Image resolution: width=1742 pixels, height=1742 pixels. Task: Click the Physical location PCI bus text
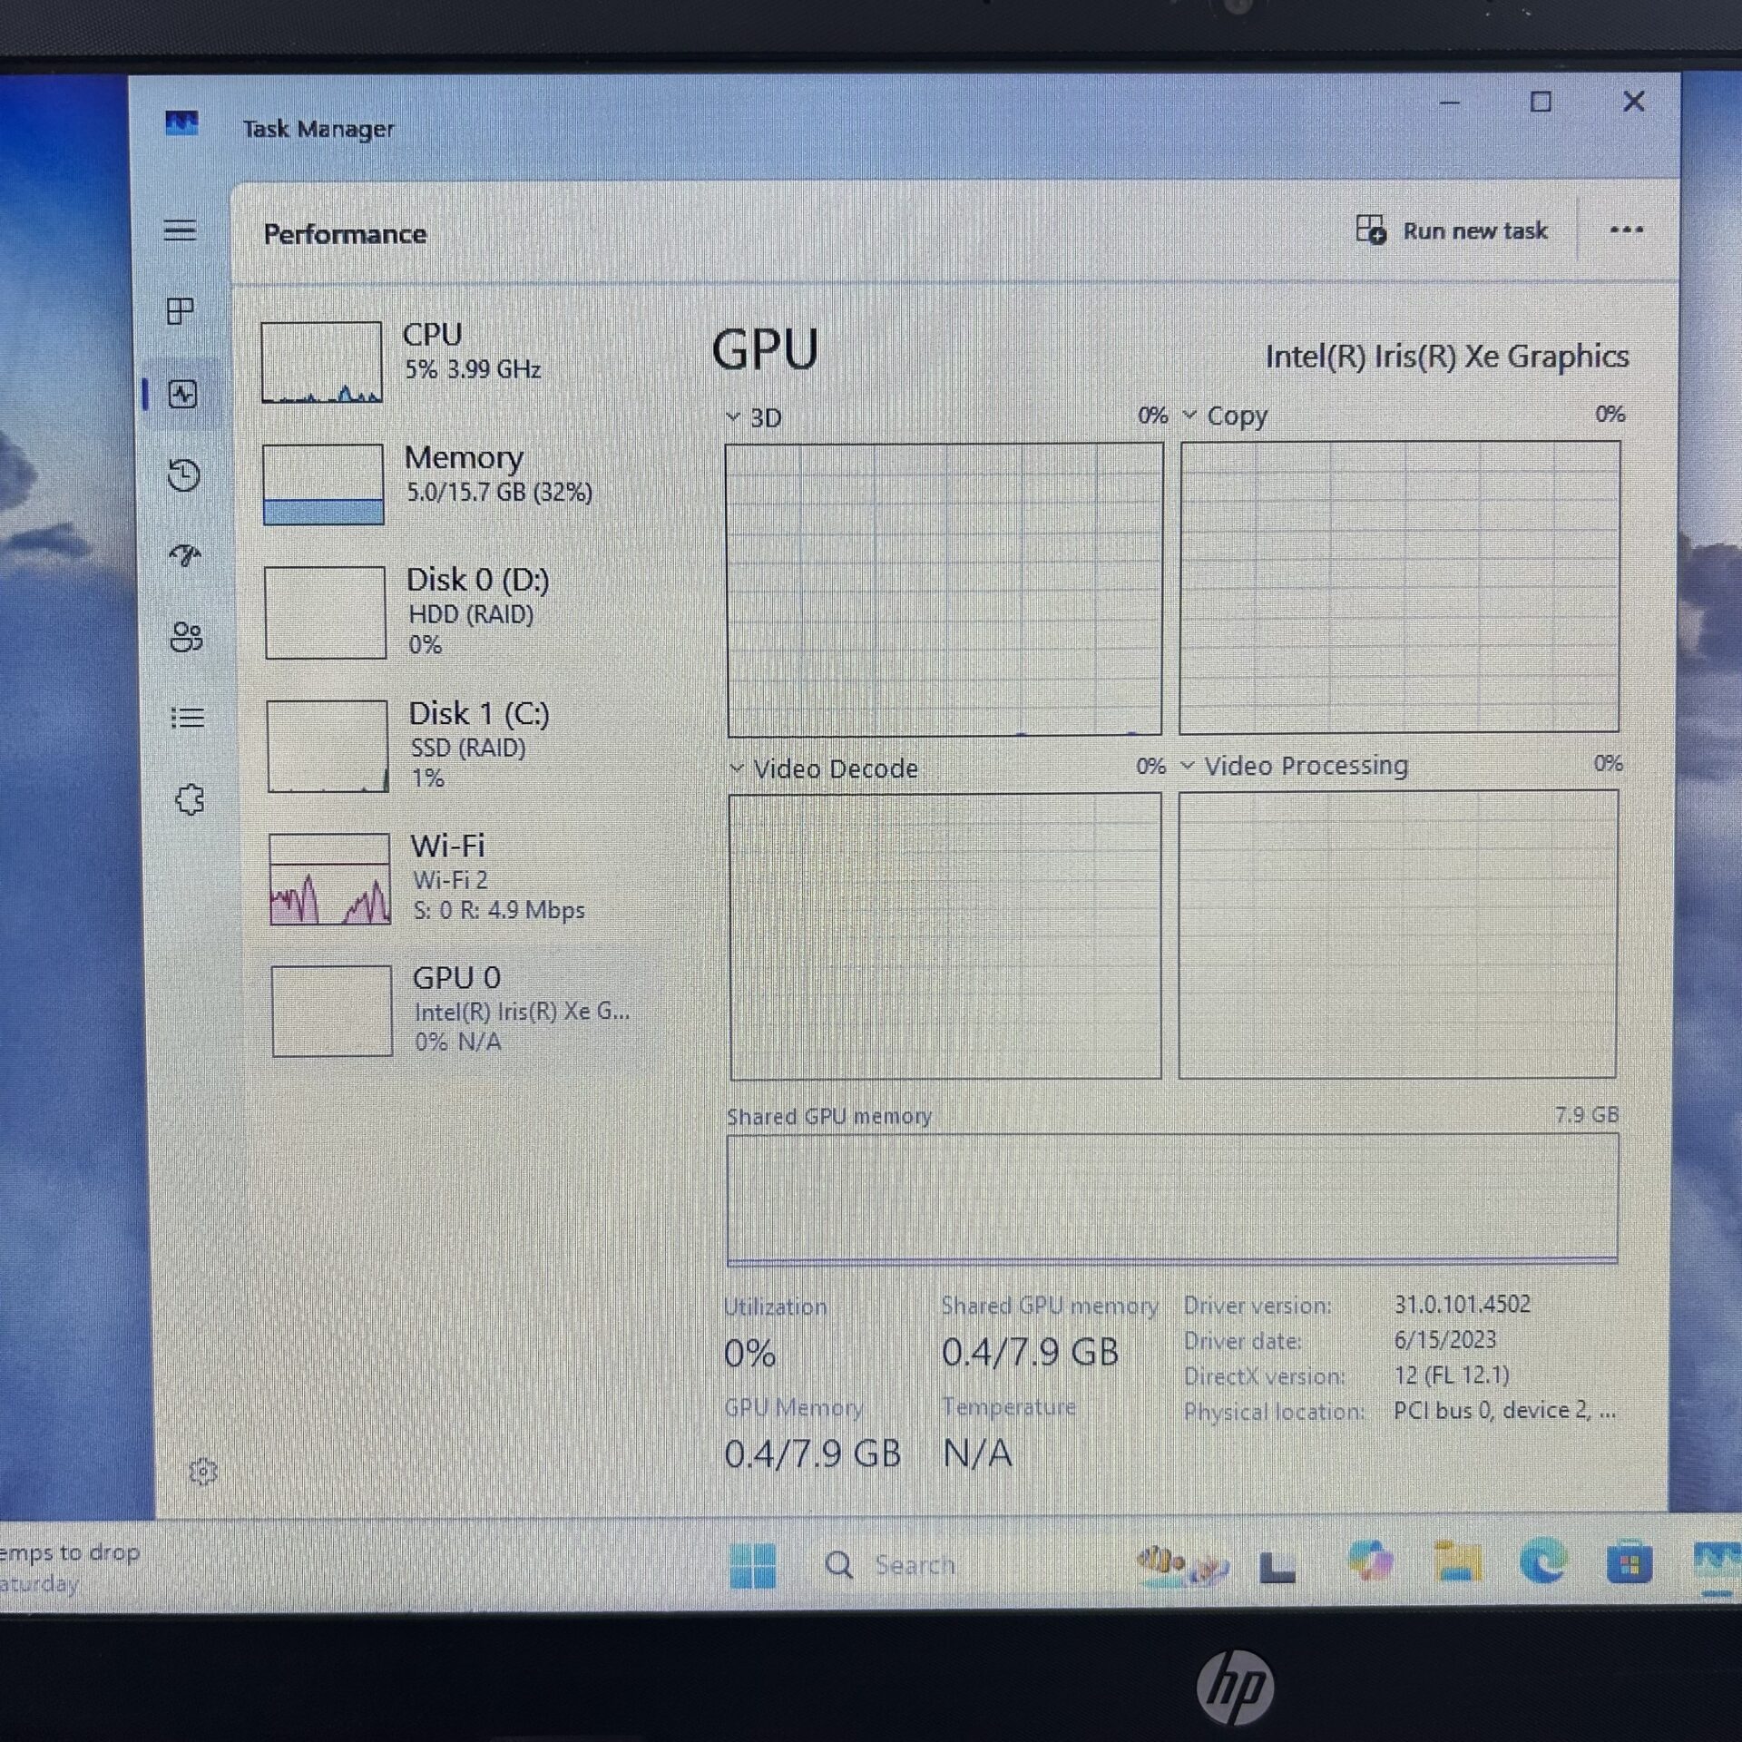(1505, 1410)
